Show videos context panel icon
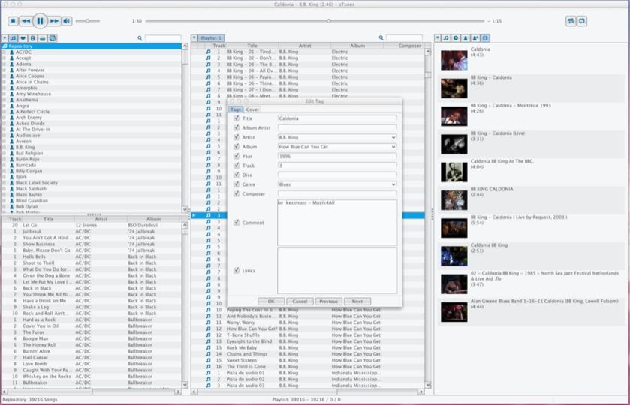Viewport: 630px width, 405px height. click(485, 37)
